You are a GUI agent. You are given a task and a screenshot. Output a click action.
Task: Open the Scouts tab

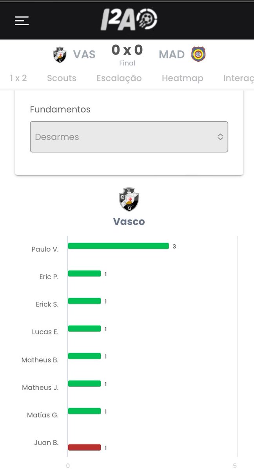(62, 78)
